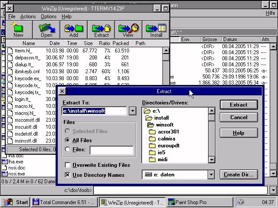This screenshot has width=278, height=208.
Task: Click the Start button on taskbar
Action: coord(16,202)
